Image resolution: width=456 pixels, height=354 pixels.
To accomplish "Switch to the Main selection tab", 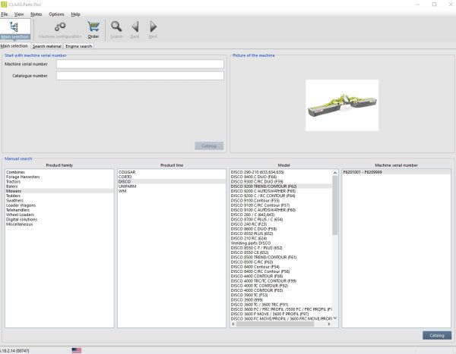I will tap(14, 45).
